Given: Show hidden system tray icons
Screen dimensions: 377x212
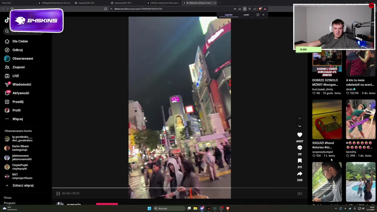Looking at the screenshot, I should pos(336,208).
